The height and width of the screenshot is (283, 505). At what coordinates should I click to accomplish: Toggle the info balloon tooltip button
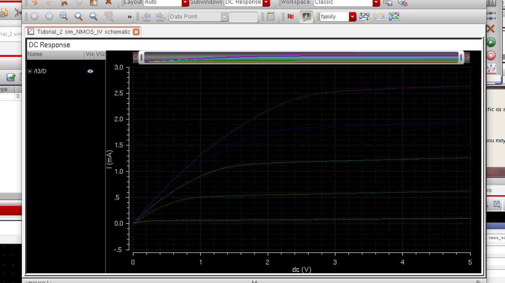306,17
